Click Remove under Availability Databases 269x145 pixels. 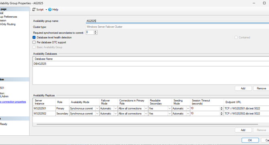pyautogui.click(x=261, y=89)
